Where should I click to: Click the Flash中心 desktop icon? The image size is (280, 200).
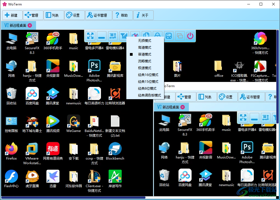click(x=11, y=179)
